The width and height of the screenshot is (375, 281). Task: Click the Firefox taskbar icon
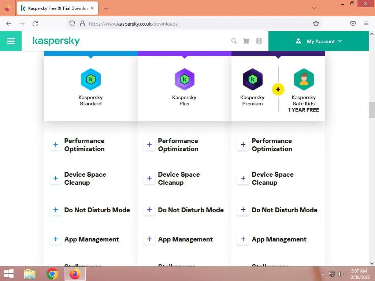point(75,274)
